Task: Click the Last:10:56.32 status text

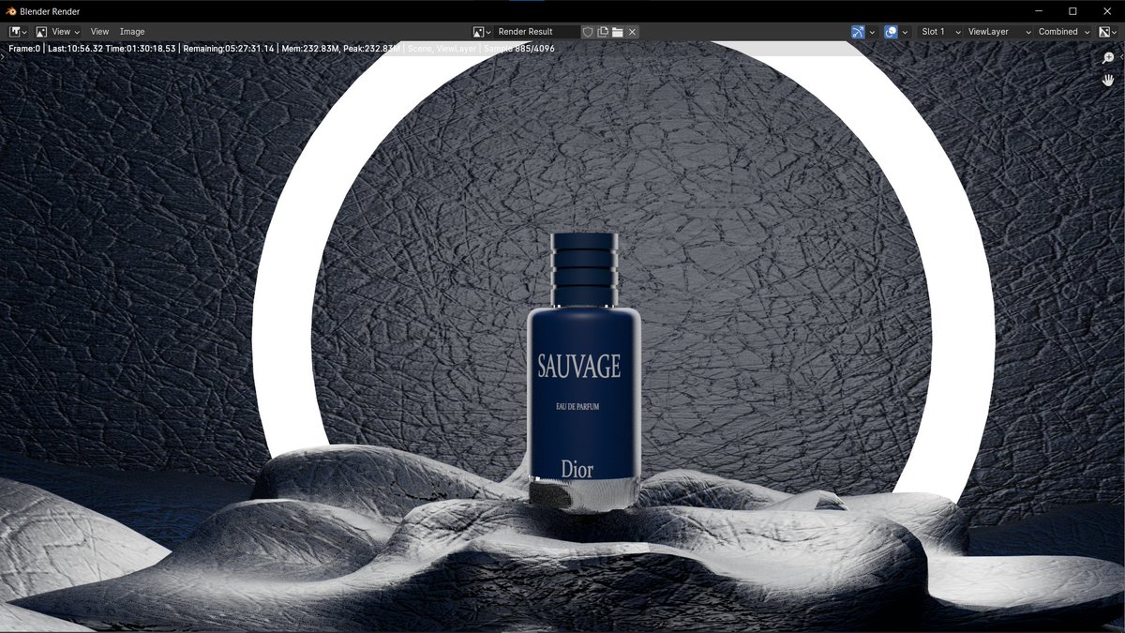Action: click(76, 48)
